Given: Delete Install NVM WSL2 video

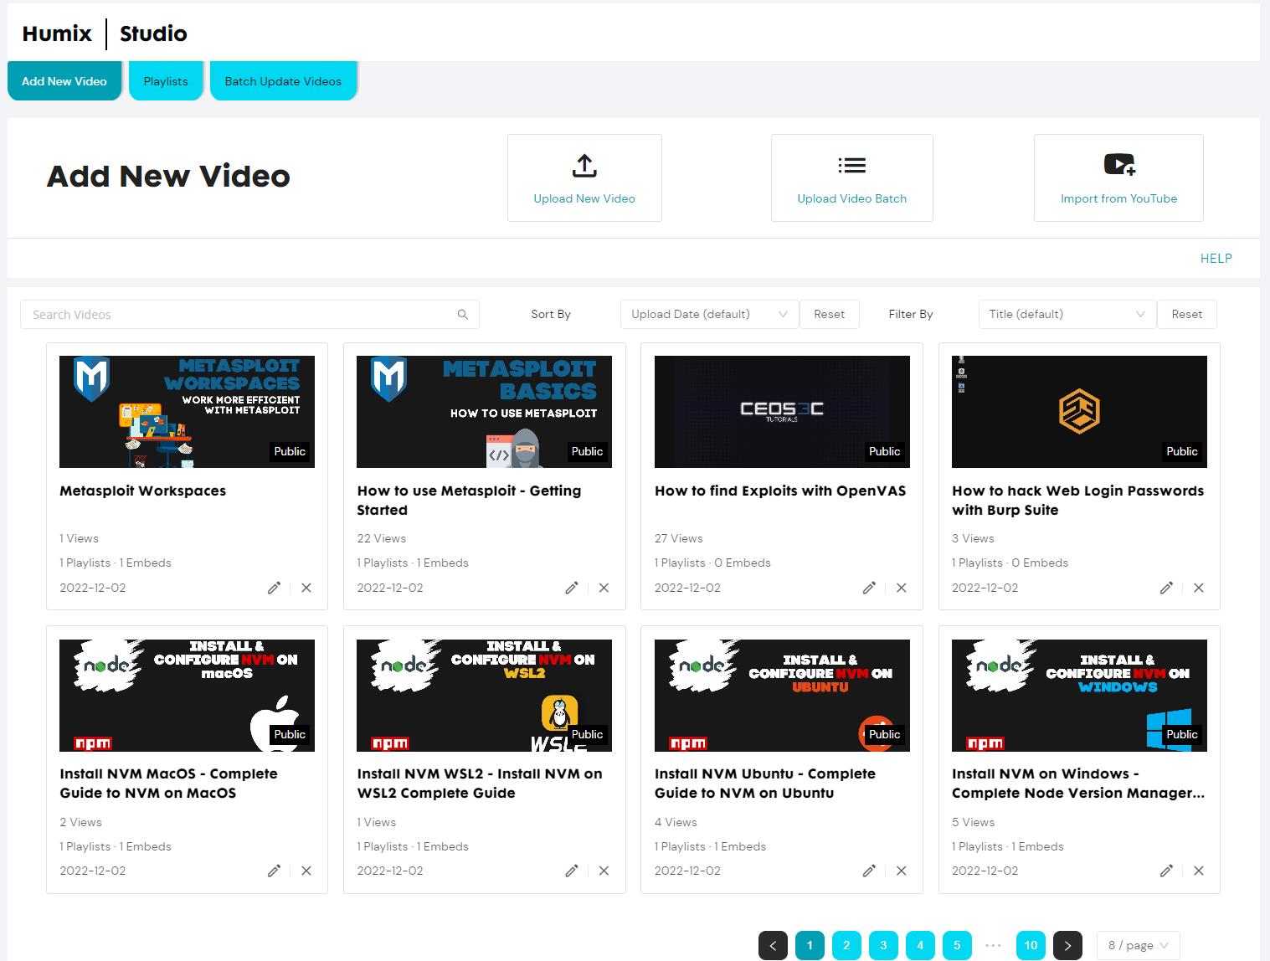Looking at the screenshot, I should (604, 871).
